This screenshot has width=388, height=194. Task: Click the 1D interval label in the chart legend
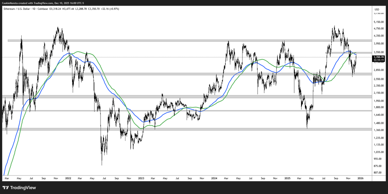click(x=34, y=9)
